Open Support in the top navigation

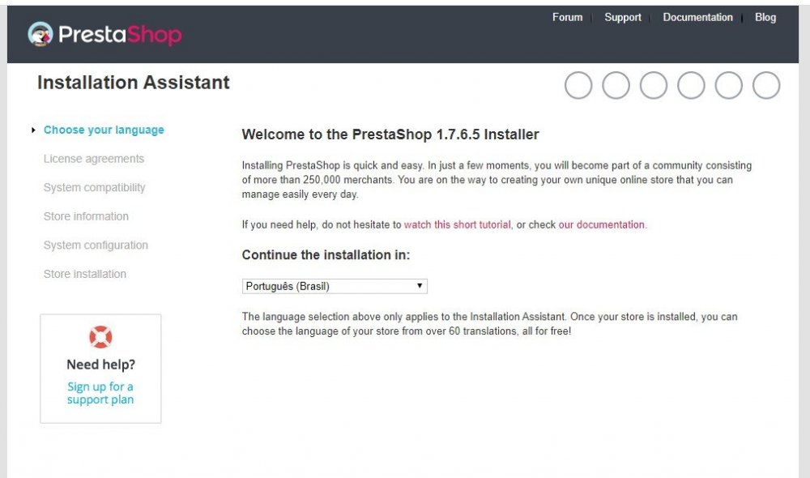[x=622, y=17]
